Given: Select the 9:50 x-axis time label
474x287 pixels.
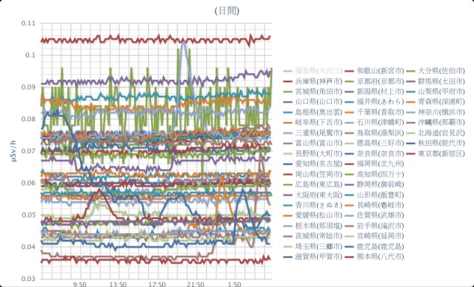Looking at the screenshot, I should [79, 284].
